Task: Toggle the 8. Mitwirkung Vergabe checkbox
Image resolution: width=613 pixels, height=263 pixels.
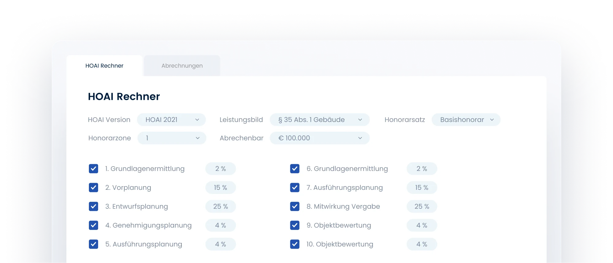Action: (295, 207)
